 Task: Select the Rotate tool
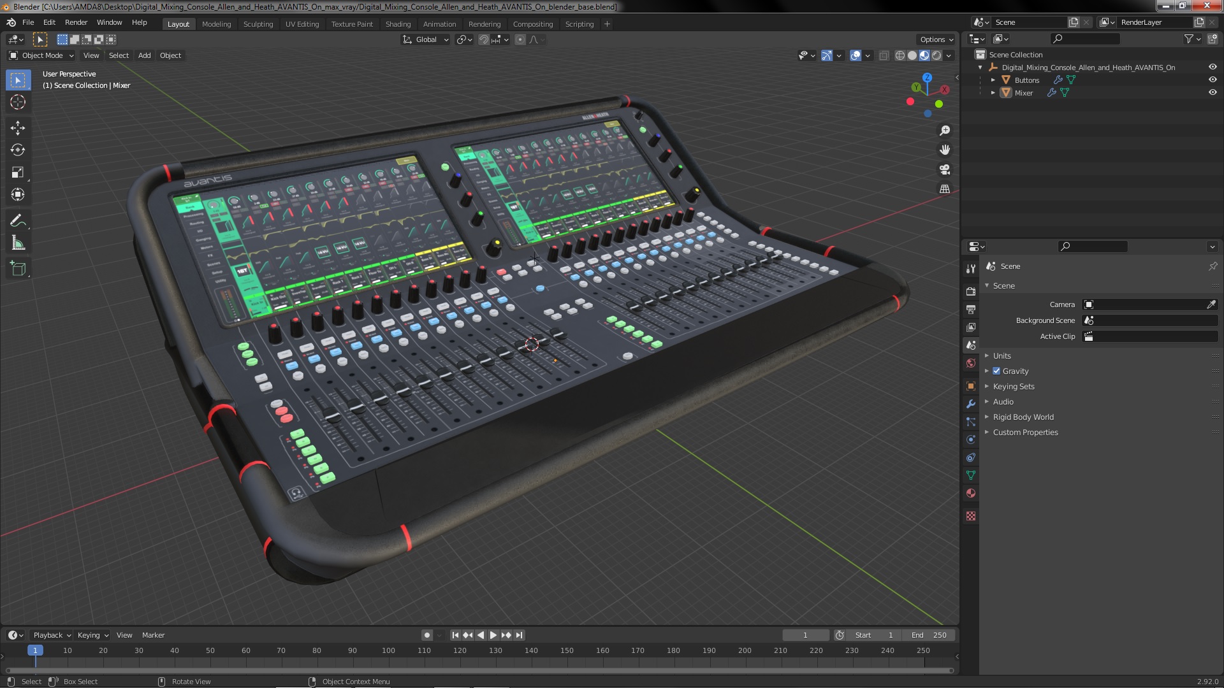click(18, 150)
